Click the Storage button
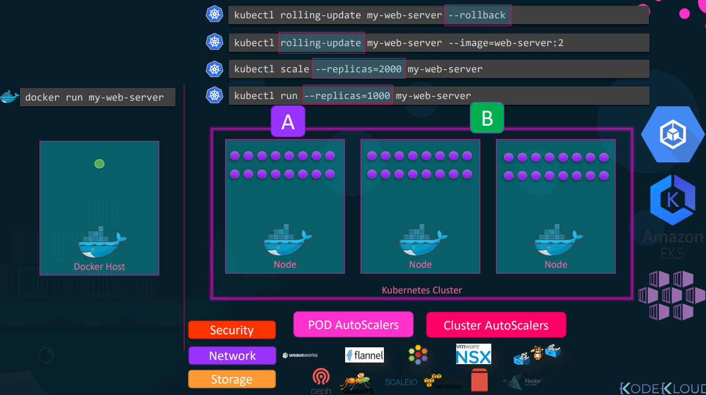Screen dimensions: 706x395 [x=232, y=379]
